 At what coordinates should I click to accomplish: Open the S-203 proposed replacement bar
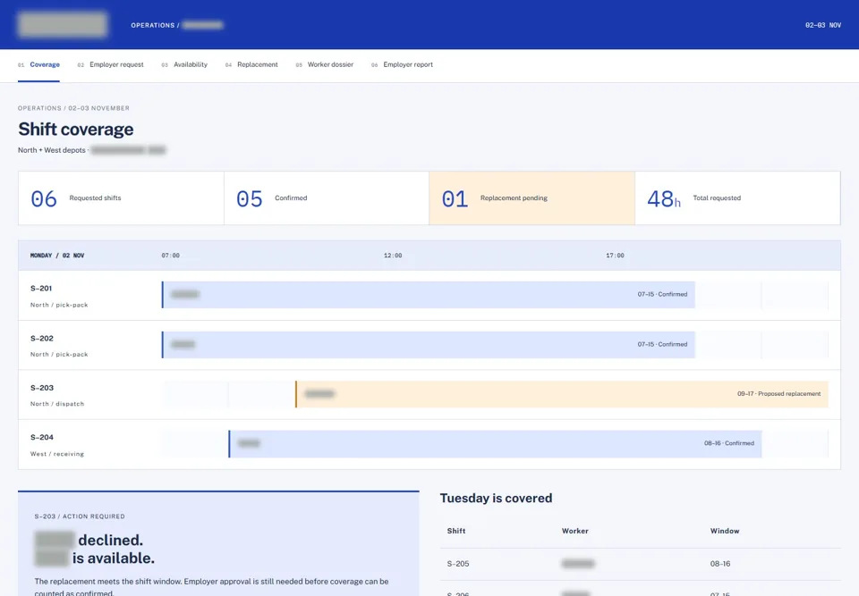pos(562,394)
